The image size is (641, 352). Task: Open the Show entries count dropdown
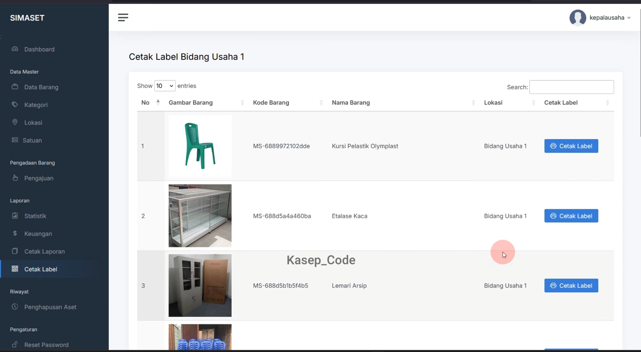coord(165,86)
